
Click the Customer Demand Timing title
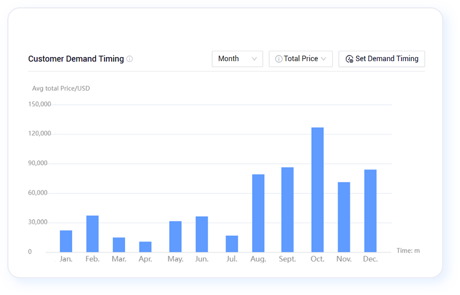[76, 59]
